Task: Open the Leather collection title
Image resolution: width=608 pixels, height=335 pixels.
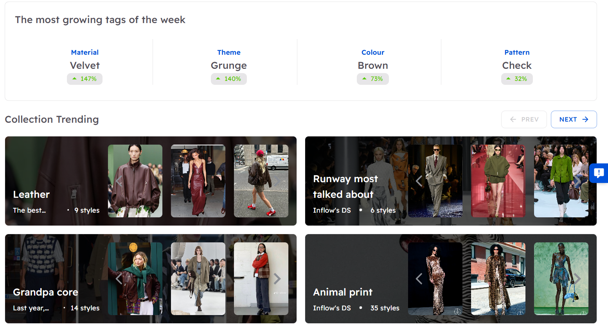Action: tap(31, 194)
